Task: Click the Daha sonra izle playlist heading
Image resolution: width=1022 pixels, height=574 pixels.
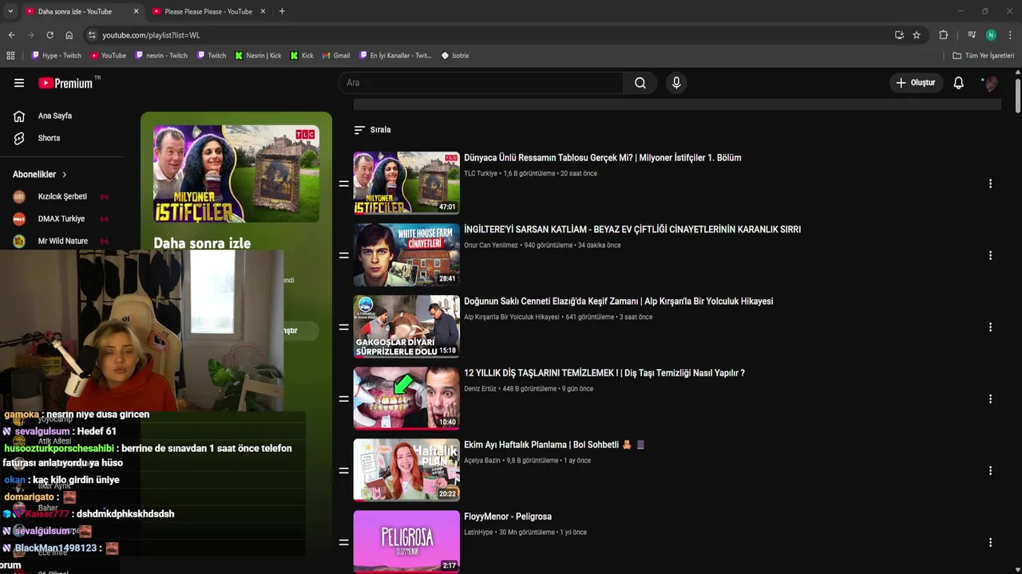Action: click(x=202, y=243)
